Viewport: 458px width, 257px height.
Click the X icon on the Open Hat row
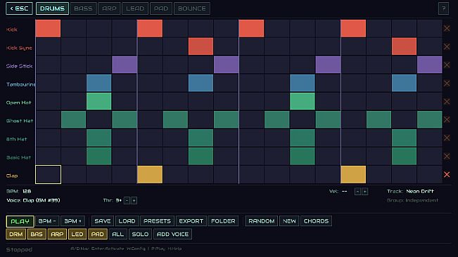pos(447,101)
